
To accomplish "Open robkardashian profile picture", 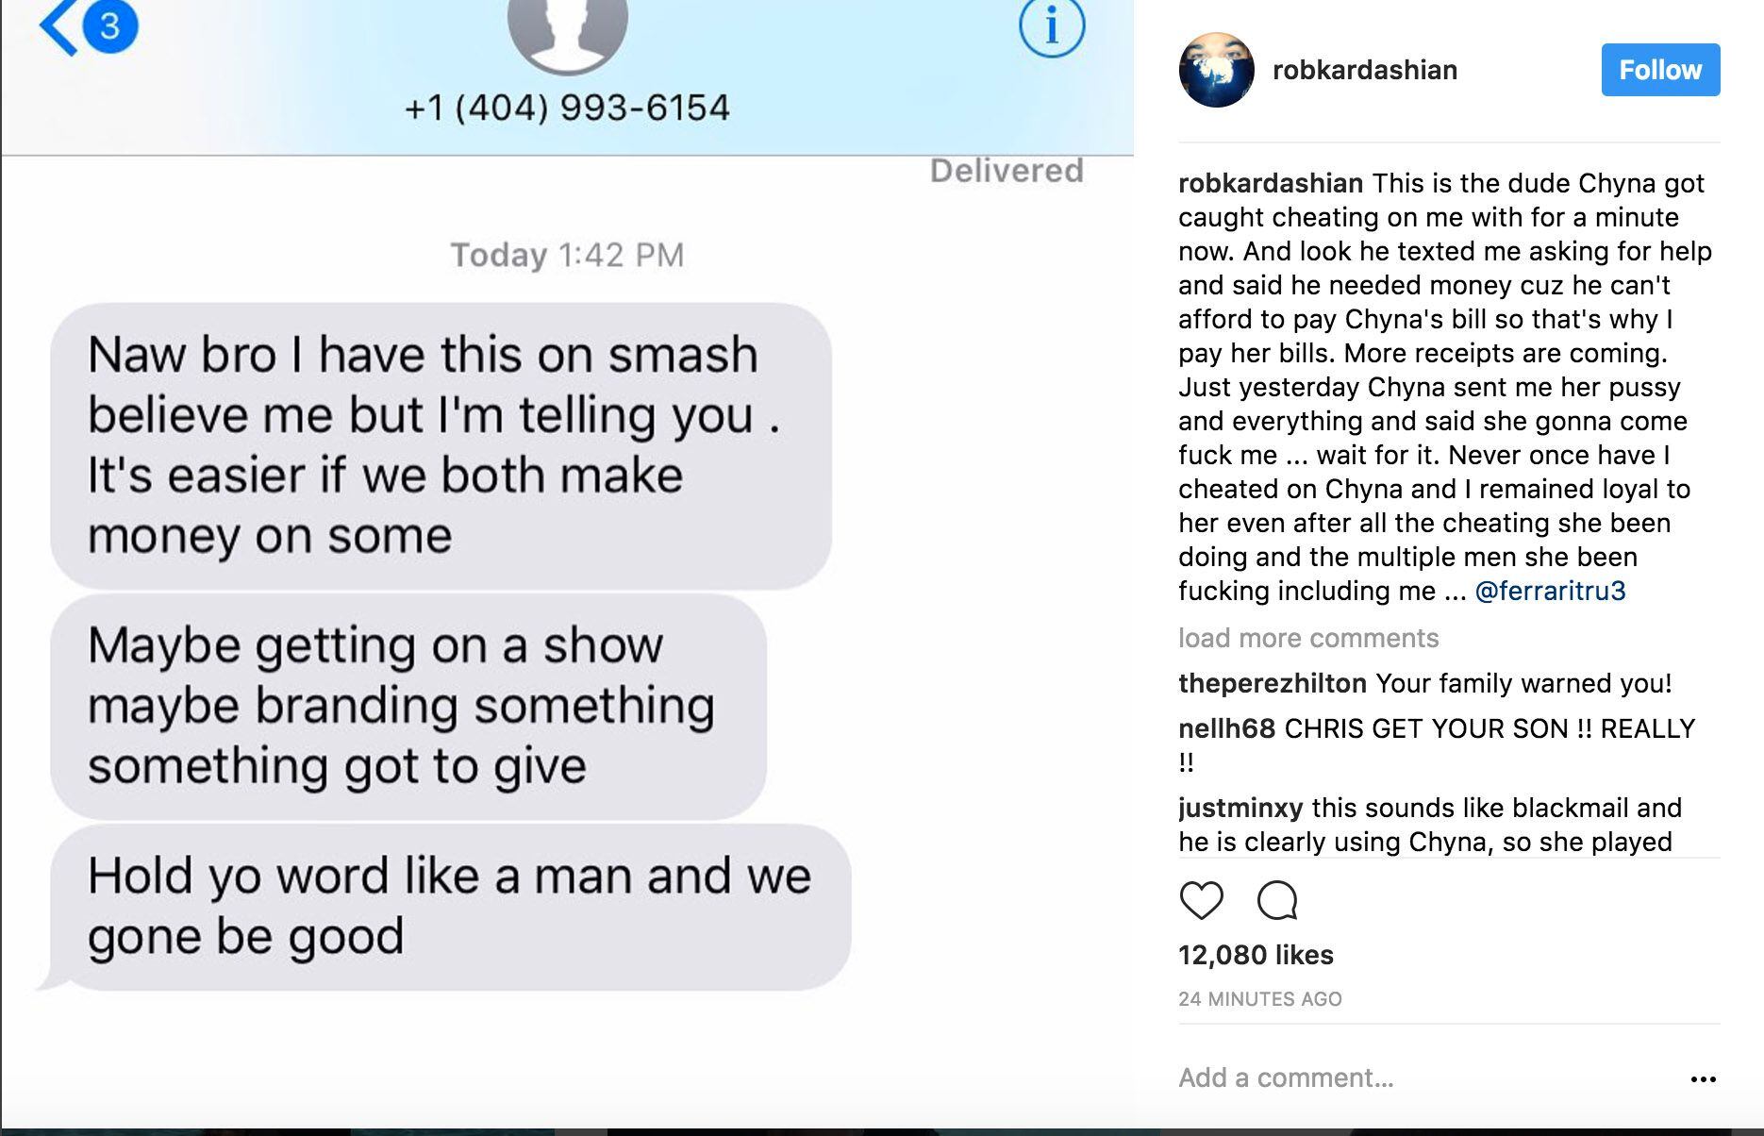I will click(1216, 70).
